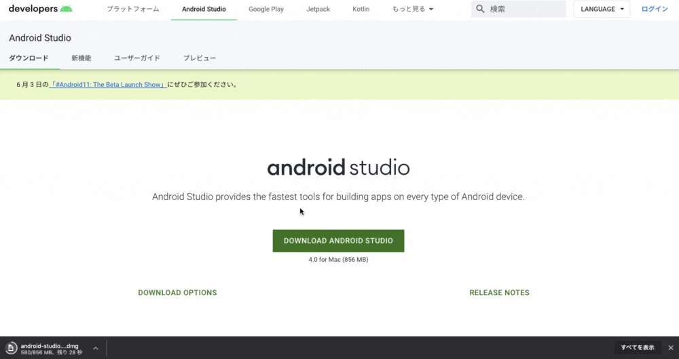679x359 pixels.
Task: Click the downloading dmg file icon
Action: tap(12, 347)
